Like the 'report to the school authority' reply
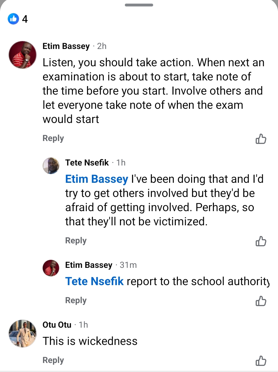The height and width of the screenshot is (372, 278). click(x=260, y=301)
